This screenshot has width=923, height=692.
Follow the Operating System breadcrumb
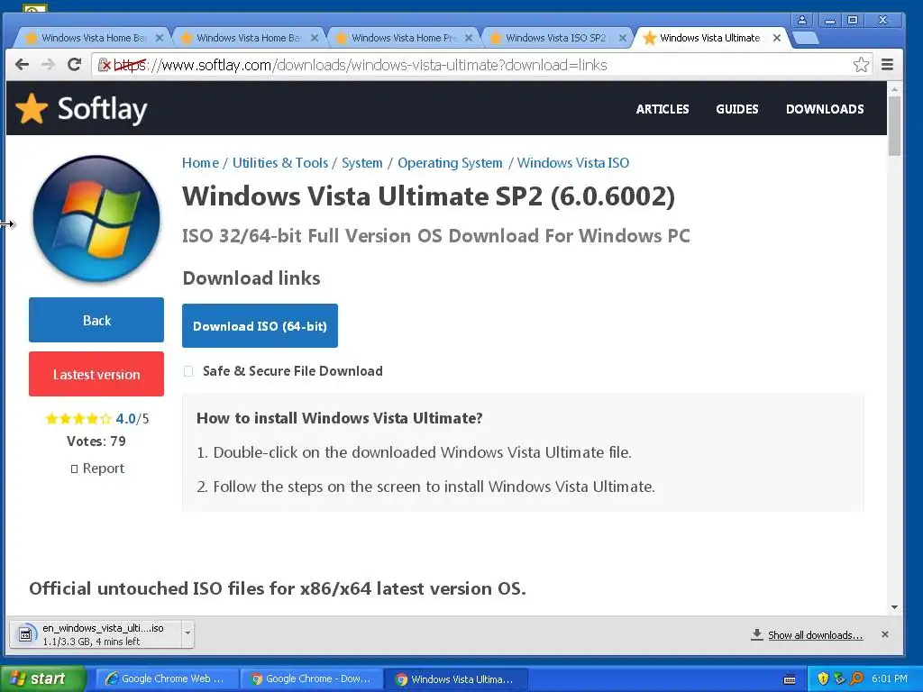[450, 163]
